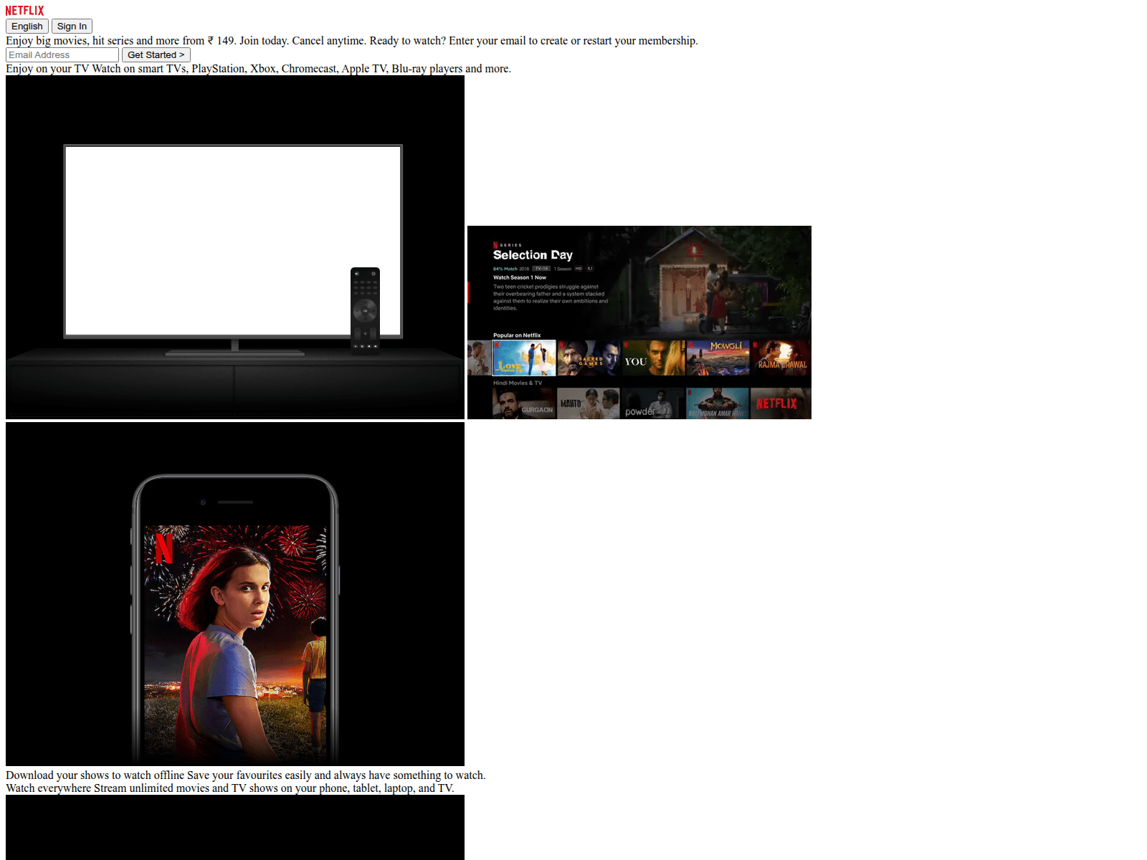Open the Sacred Games thumbnail
This screenshot has height=860, width=1147.
pyautogui.click(x=589, y=358)
